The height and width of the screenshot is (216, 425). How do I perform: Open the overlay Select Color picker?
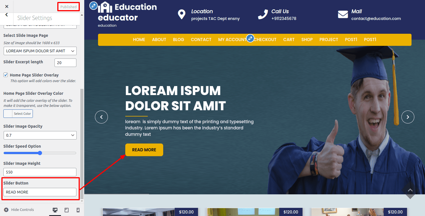click(18, 114)
